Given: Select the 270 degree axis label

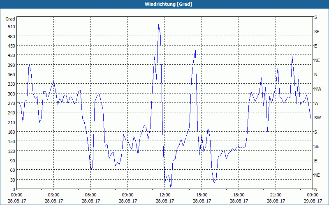Looking at the screenshot, I should coord(11,103).
